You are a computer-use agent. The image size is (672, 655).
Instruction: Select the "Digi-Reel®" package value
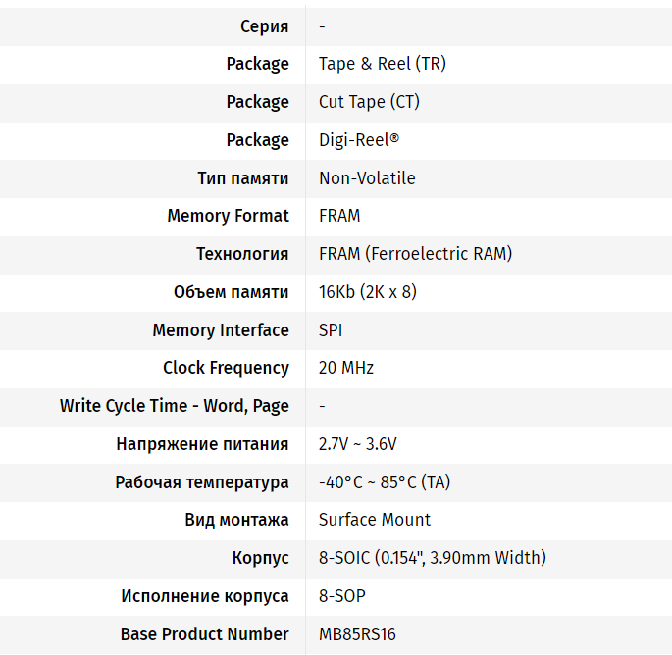coord(359,140)
